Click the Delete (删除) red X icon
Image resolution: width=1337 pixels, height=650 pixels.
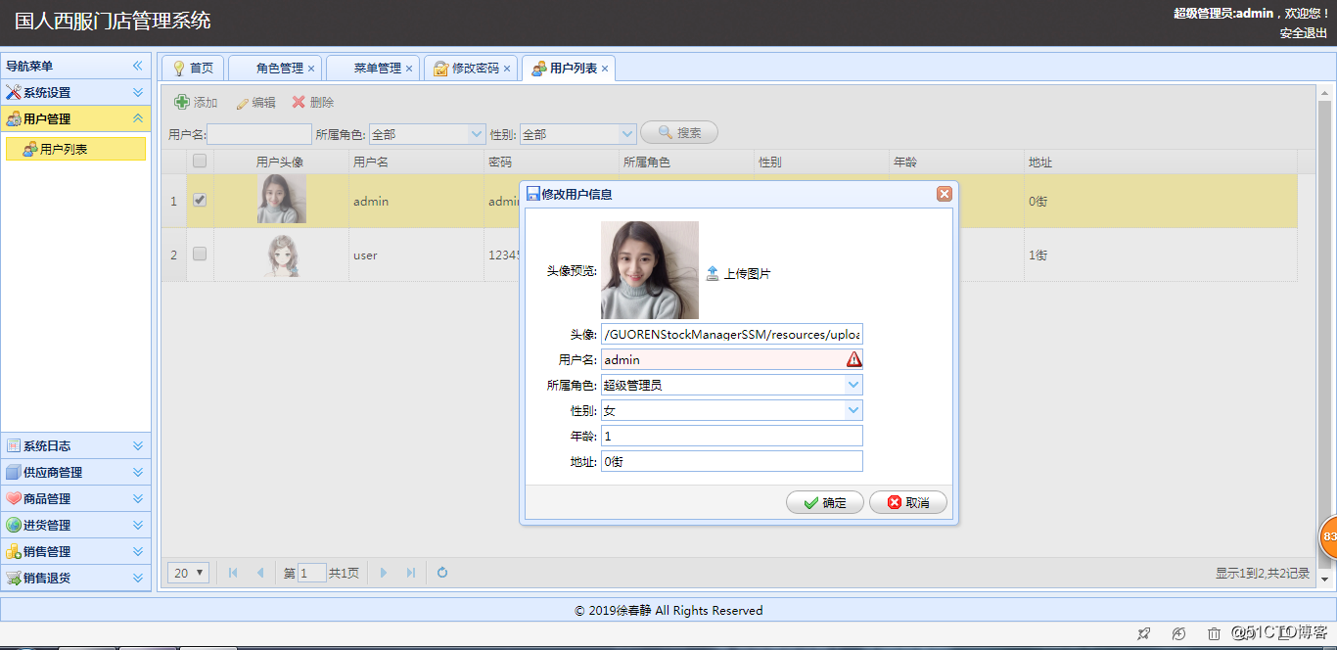299,102
